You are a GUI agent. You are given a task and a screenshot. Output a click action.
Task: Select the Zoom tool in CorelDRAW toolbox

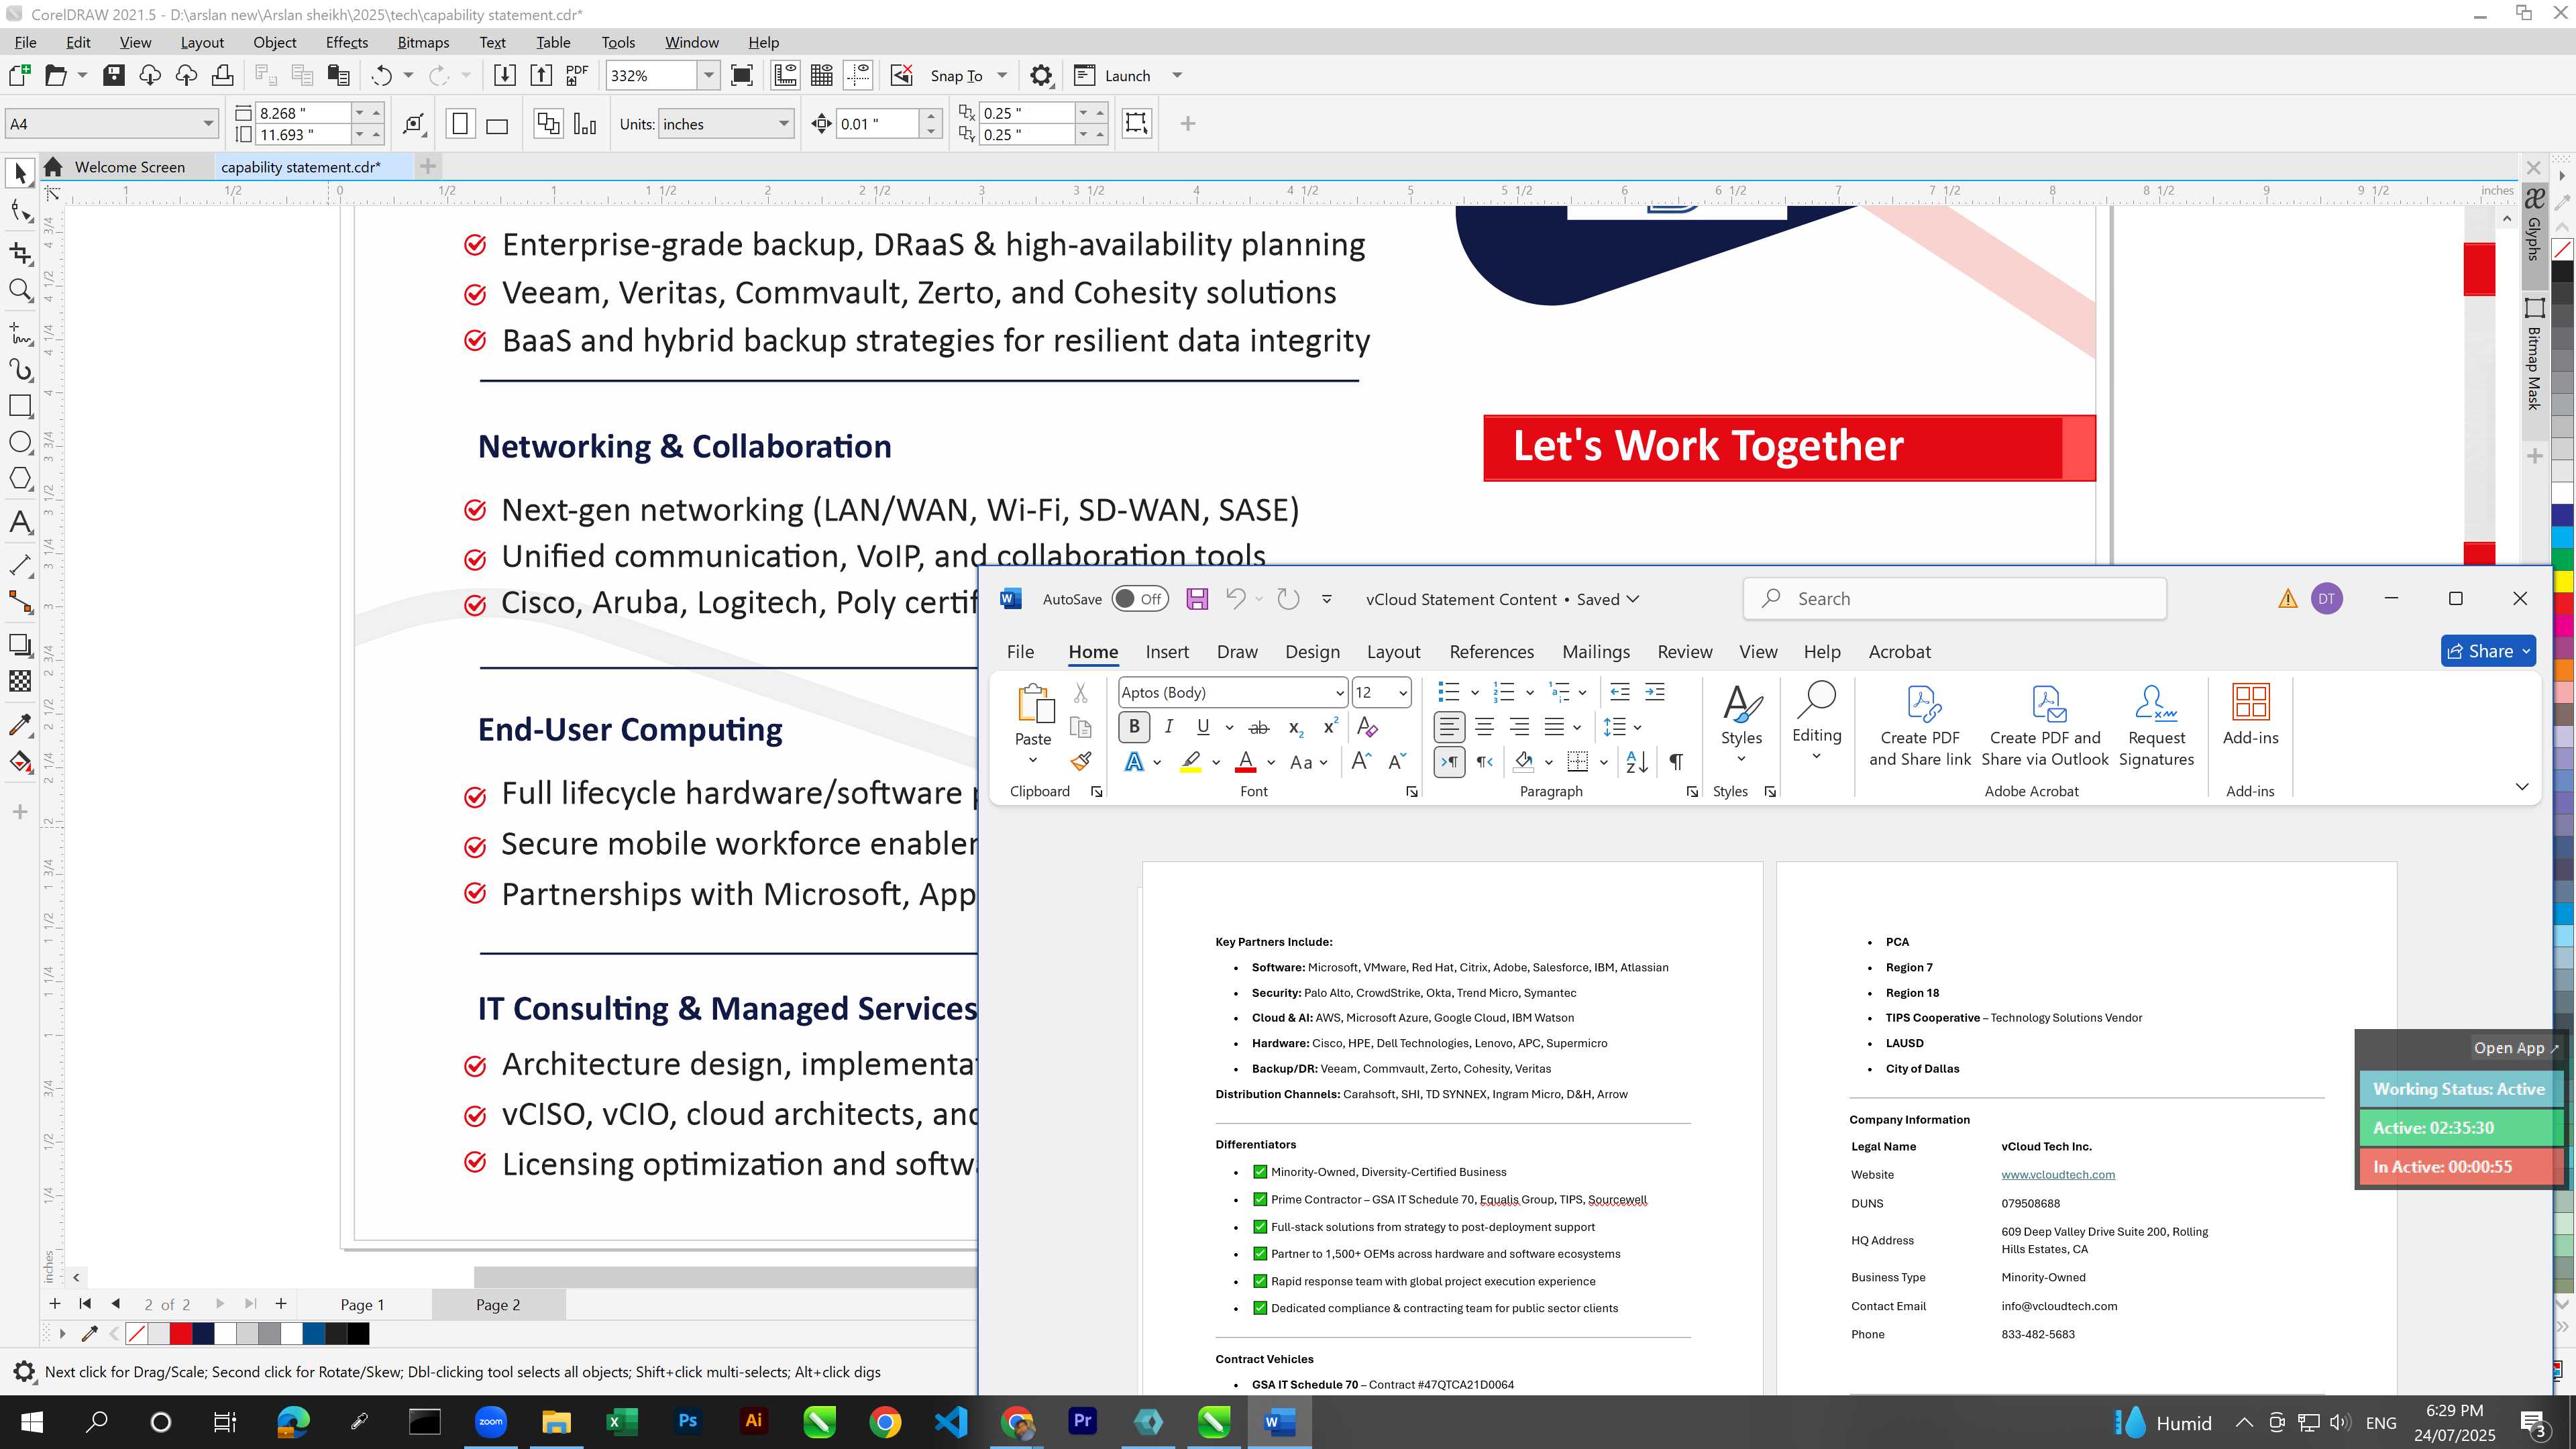point(20,291)
